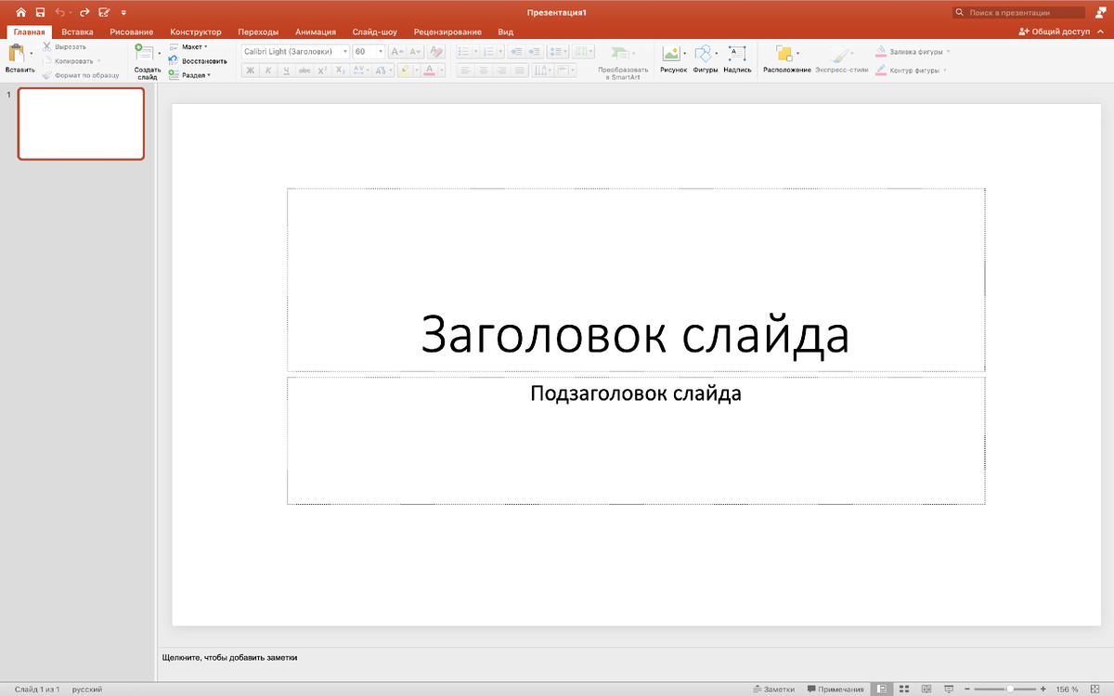1114x696 pixels.
Task: Перейти на вкладку «Вставка»
Action: 78,31
